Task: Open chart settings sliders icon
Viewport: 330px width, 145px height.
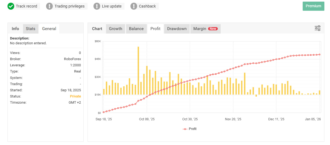Action: pos(317,28)
